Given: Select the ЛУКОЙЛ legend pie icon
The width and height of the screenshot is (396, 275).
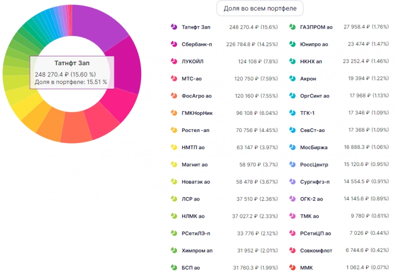Looking at the screenshot, I should point(174,61).
